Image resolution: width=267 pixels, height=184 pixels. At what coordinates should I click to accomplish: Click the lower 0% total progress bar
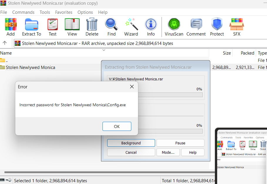[170, 131]
